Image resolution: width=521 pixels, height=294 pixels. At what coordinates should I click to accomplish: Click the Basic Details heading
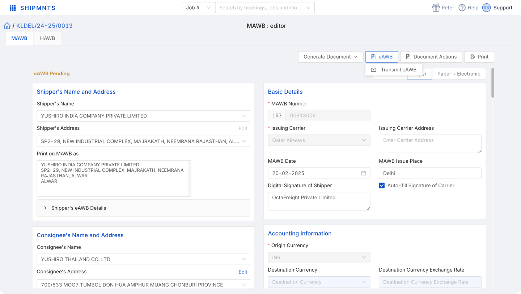[285, 92]
